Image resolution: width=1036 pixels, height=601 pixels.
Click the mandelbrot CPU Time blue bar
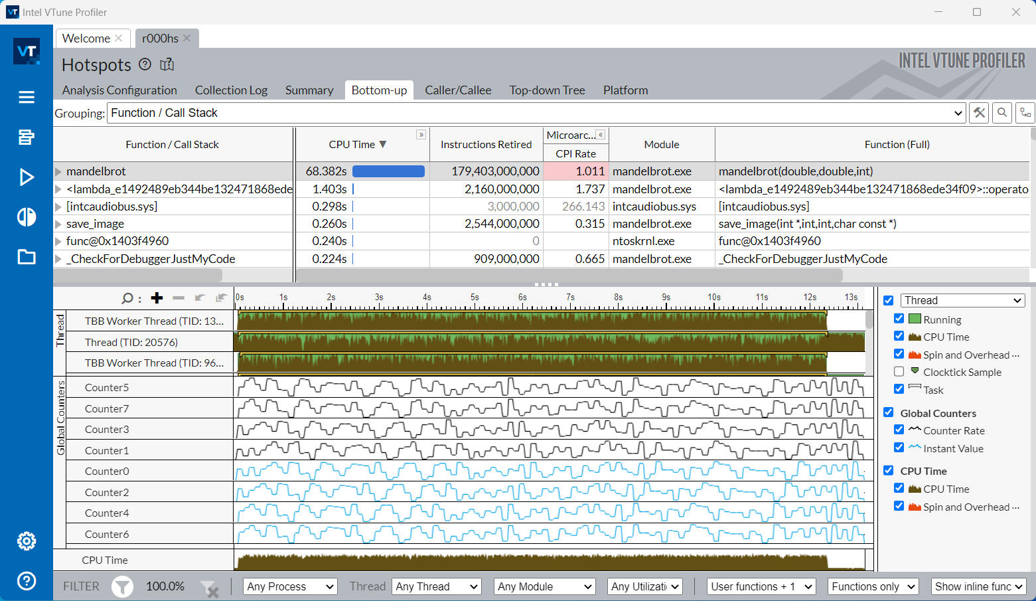[x=388, y=171]
